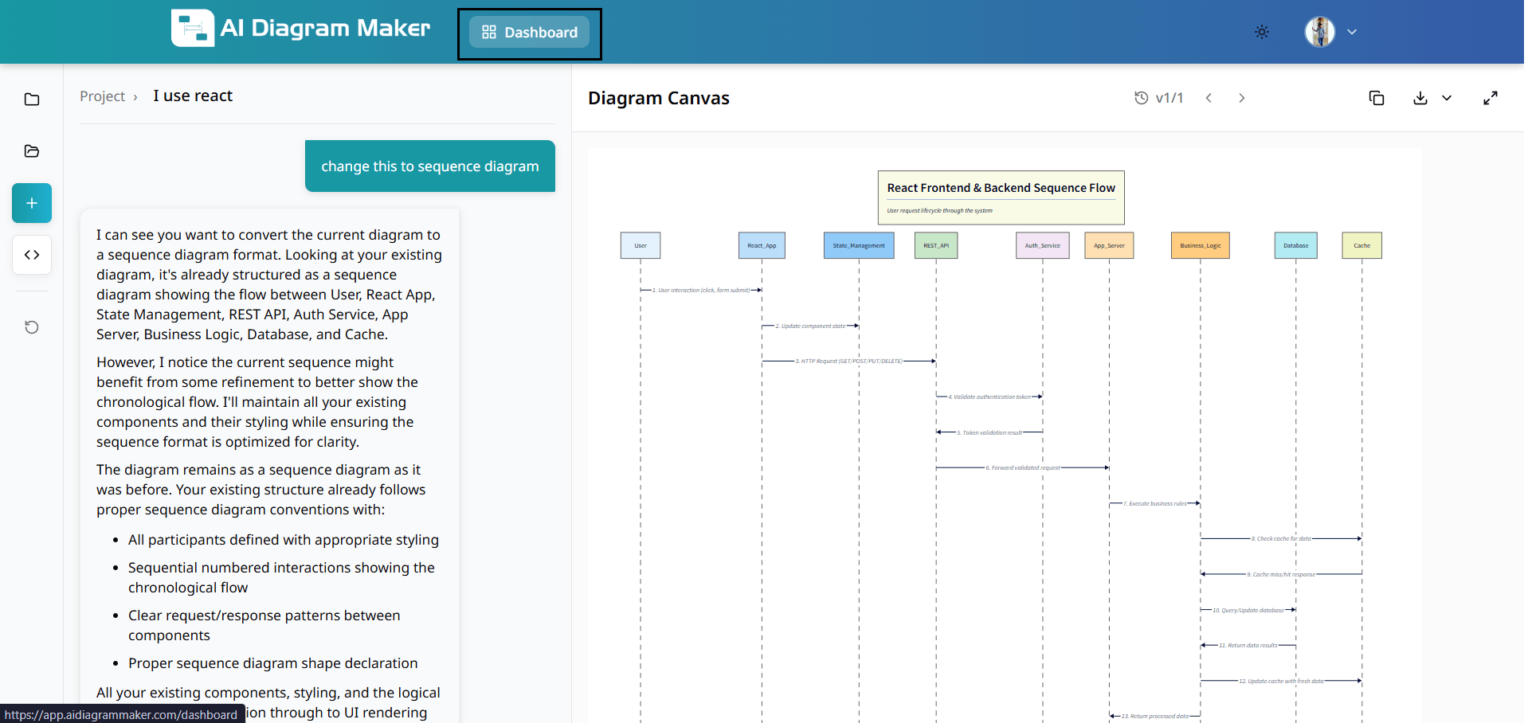Toggle the light/dark theme sun icon
The image size is (1528, 723).
pyautogui.click(x=1262, y=33)
